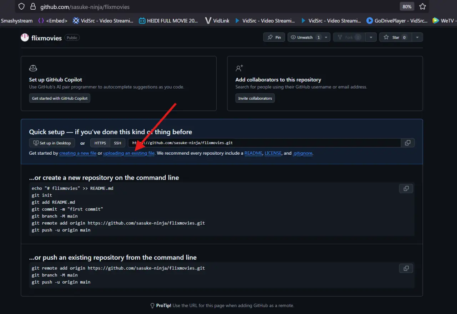Expand the Unwatch notifications dropdown arrow
This screenshot has height=314, width=457.
pos(326,37)
